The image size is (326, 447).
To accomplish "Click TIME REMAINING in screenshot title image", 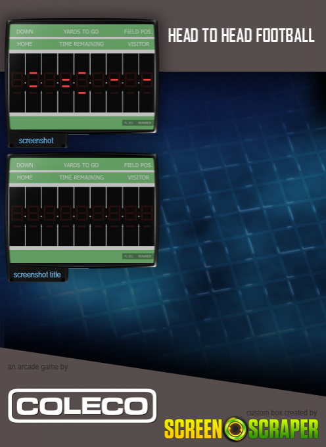I will (81, 177).
